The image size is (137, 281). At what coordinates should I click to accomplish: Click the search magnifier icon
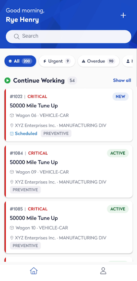click(x=16, y=37)
